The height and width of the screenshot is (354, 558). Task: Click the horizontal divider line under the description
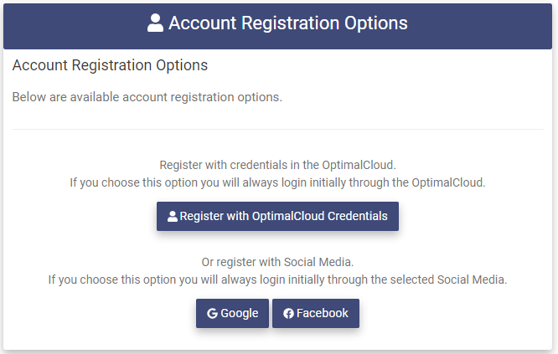click(x=277, y=129)
